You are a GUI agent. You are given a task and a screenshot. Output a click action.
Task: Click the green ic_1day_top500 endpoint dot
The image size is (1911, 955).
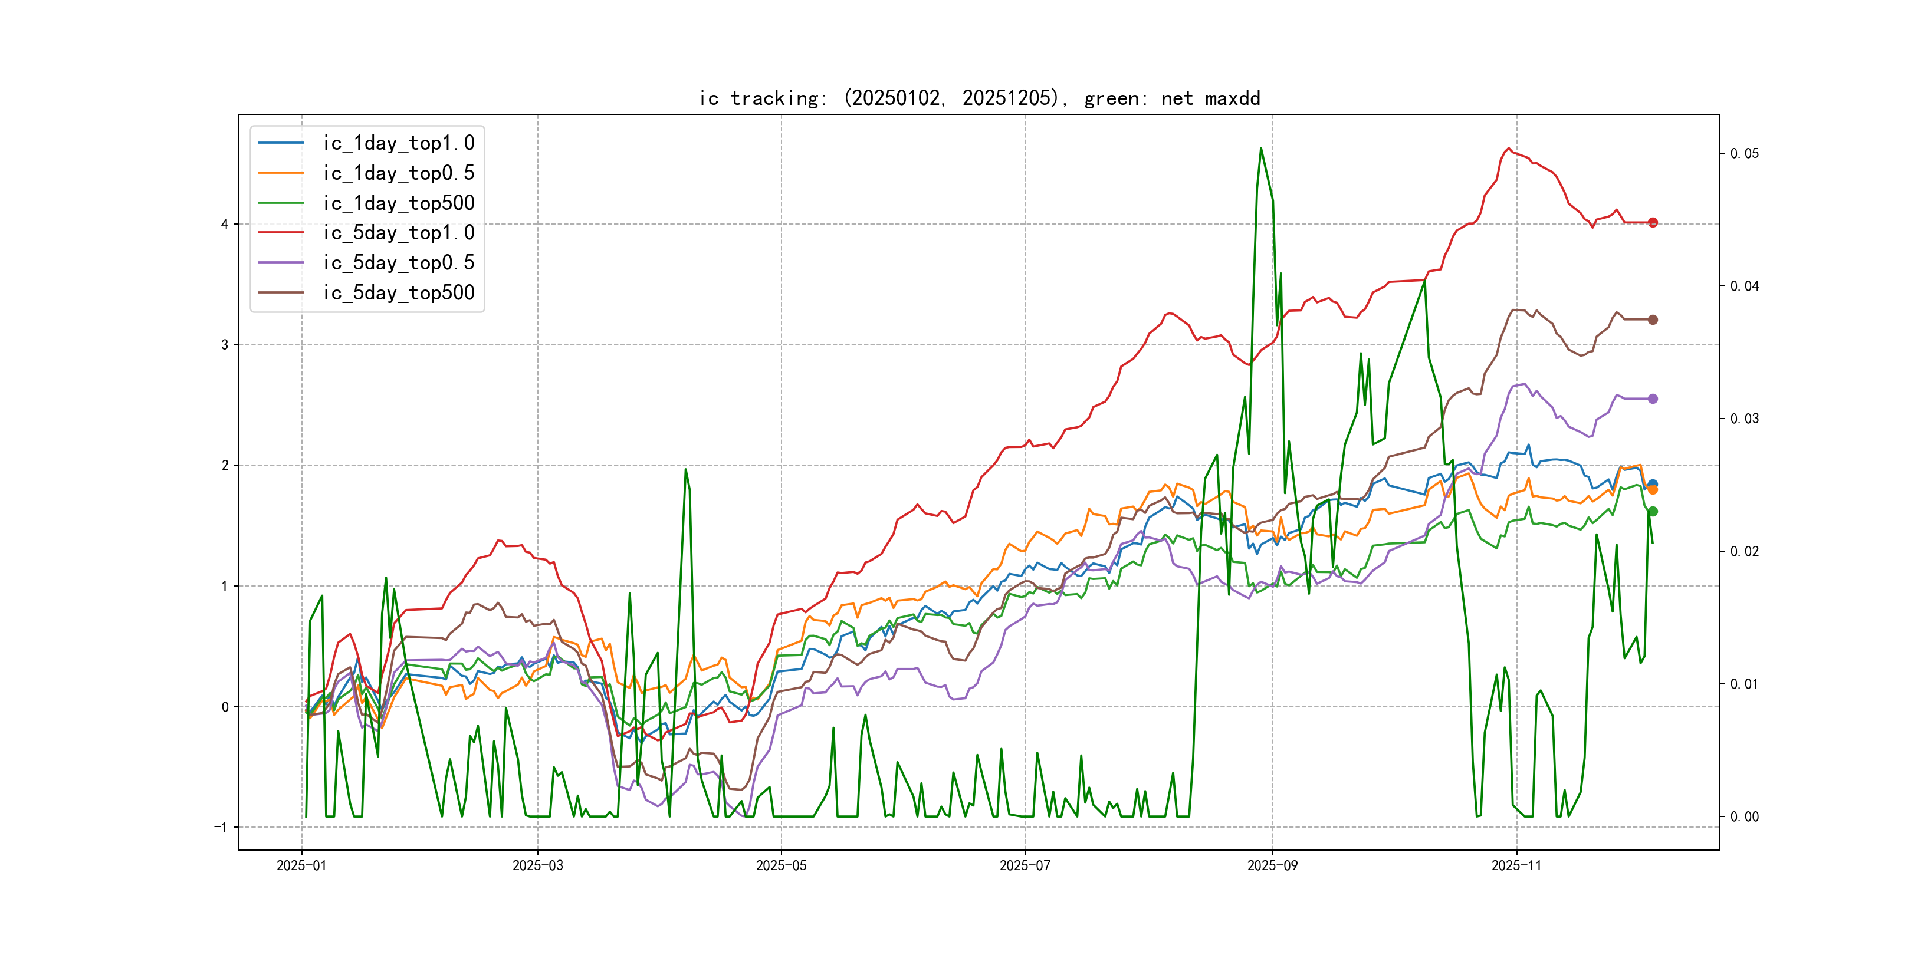coord(1652,512)
